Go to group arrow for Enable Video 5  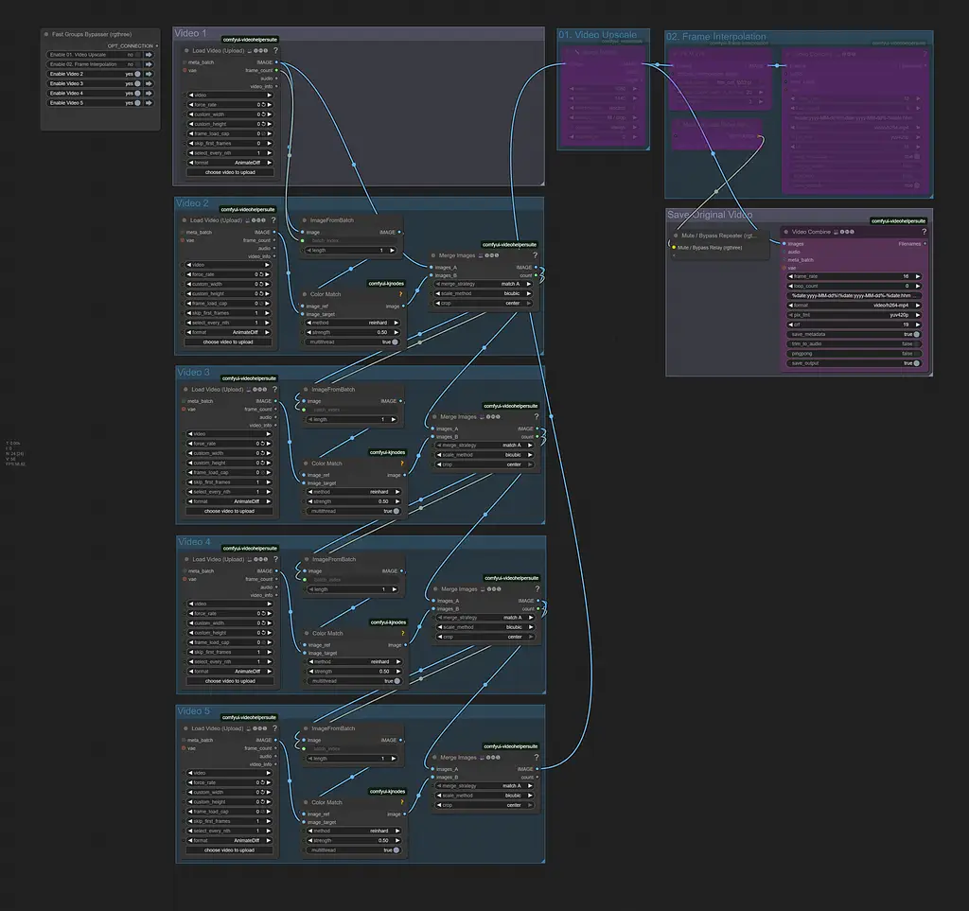[149, 103]
